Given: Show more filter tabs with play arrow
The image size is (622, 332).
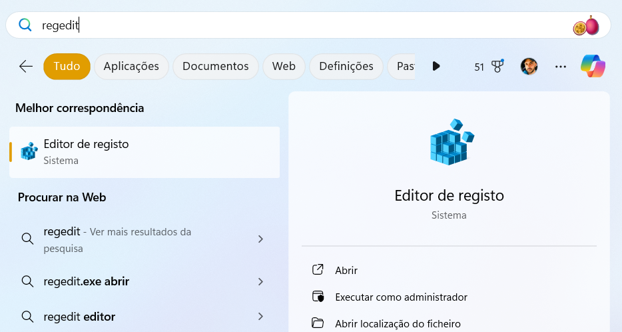Looking at the screenshot, I should tap(436, 66).
